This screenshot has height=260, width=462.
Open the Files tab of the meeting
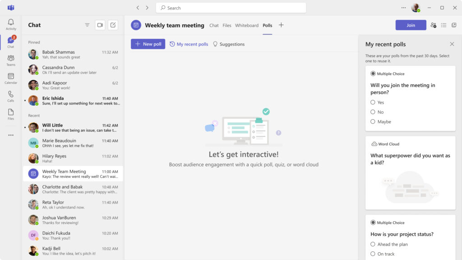[x=226, y=26]
